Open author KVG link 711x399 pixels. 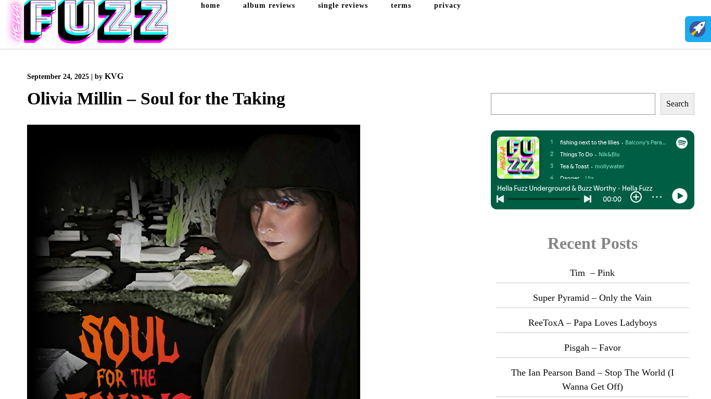pyautogui.click(x=114, y=76)
